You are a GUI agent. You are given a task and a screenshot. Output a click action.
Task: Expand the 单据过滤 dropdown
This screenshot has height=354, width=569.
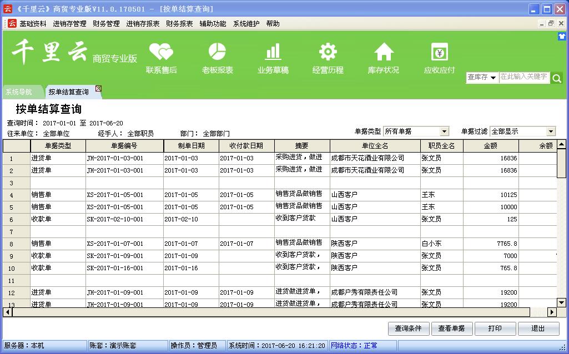(551, 132)
